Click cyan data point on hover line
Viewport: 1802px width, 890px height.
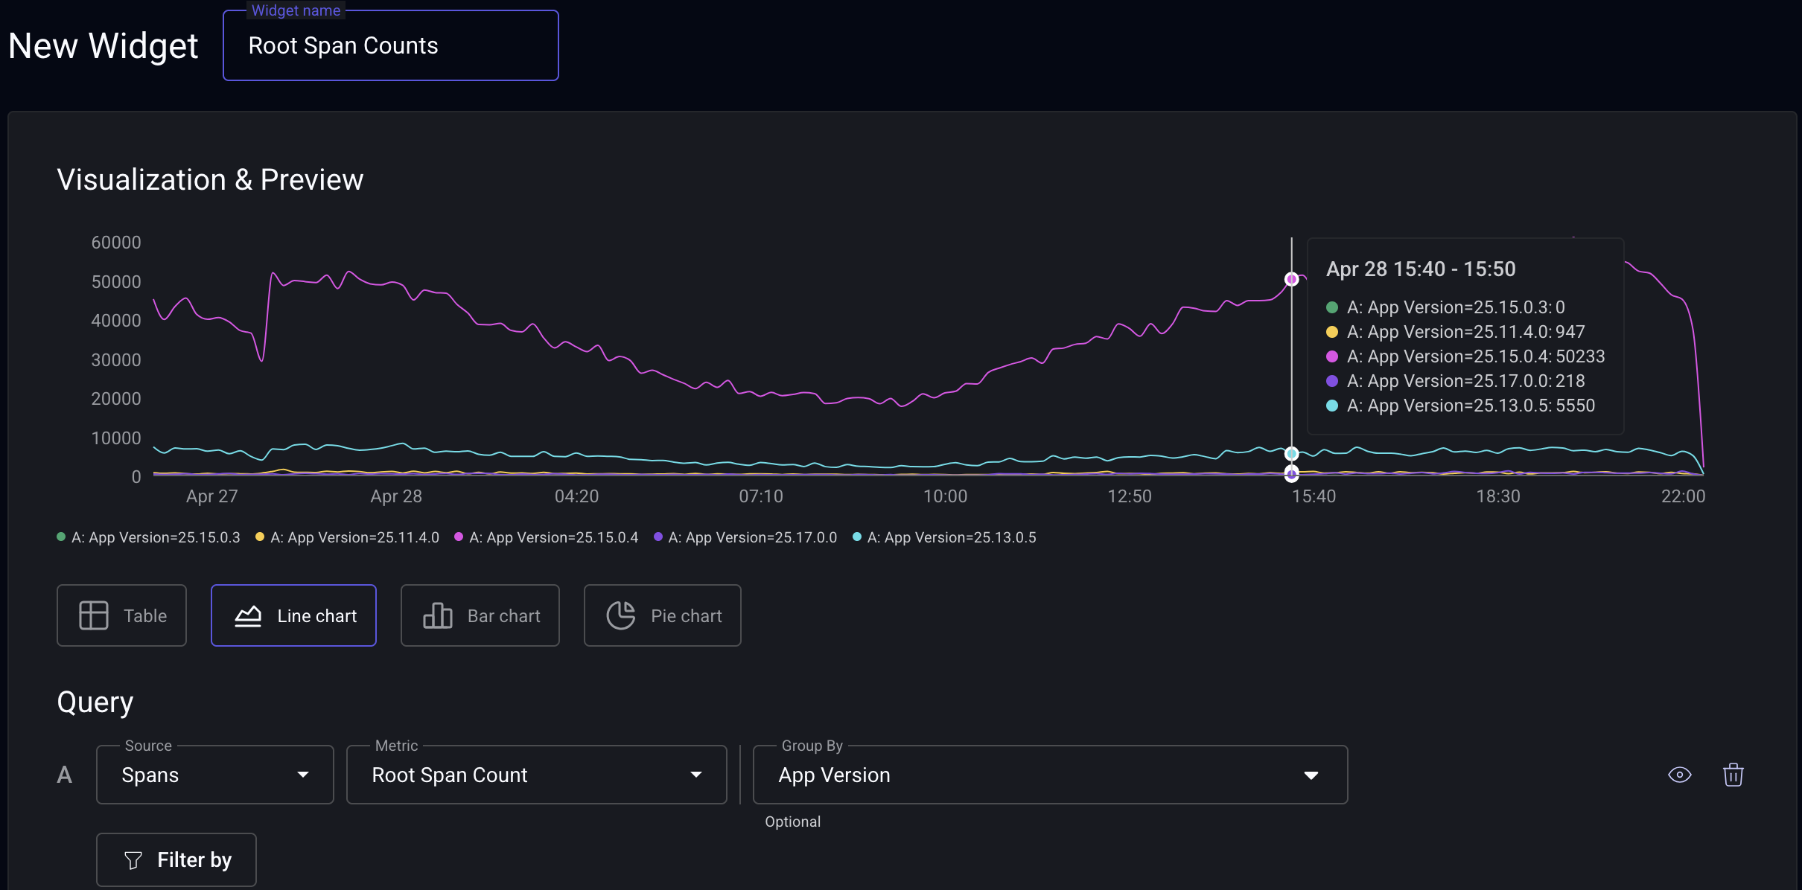(x=1292, y=454)
